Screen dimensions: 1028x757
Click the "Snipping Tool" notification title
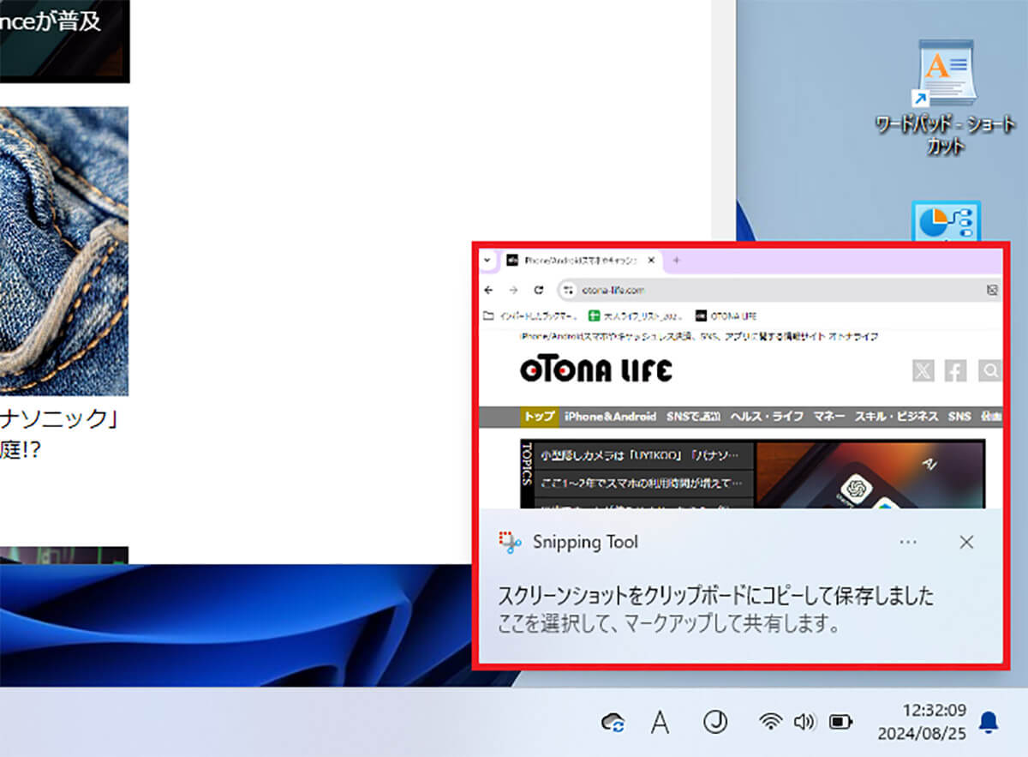pyautogui.click(x=585, y=542)
